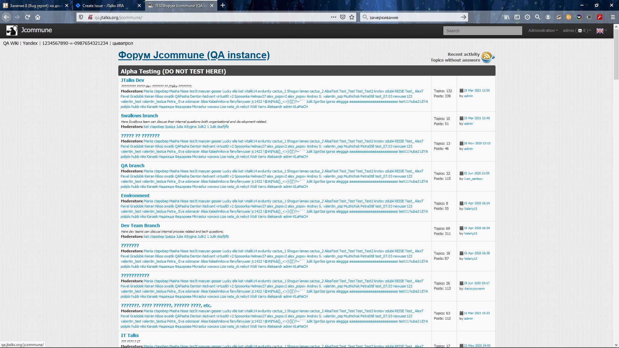The height and width of the screenshot is (348, 619).
Task: Open the VK extension icon
Action: [x=579, y=17]
